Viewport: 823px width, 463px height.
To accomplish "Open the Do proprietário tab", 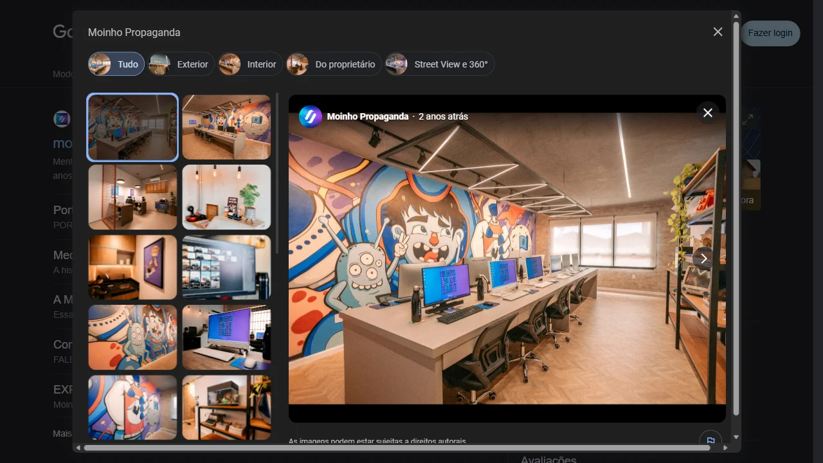I will click(334, 64).
